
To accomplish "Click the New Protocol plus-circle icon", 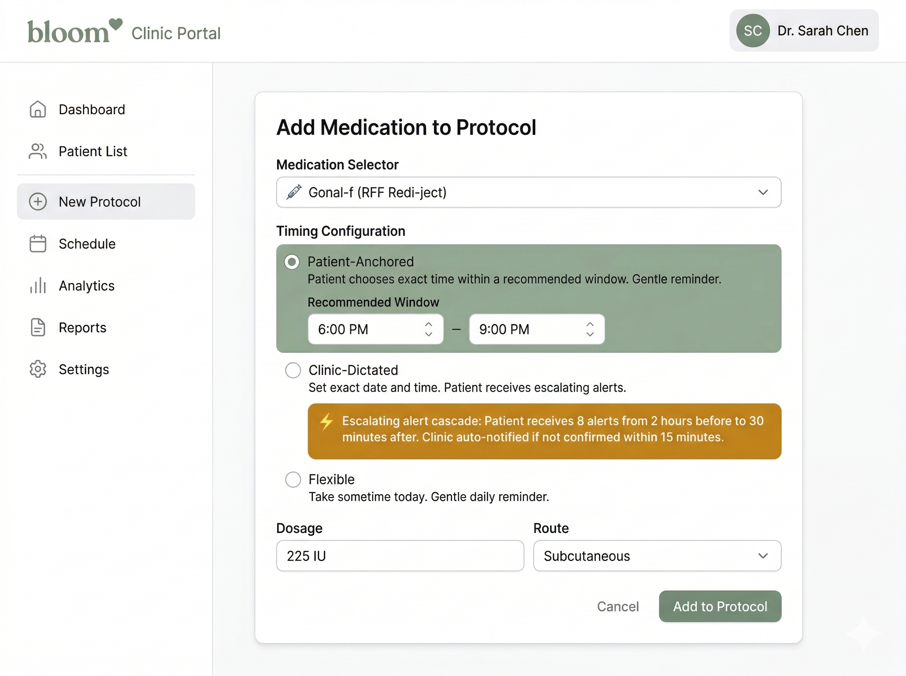I will pyautogui.click(x=38, y=202).
